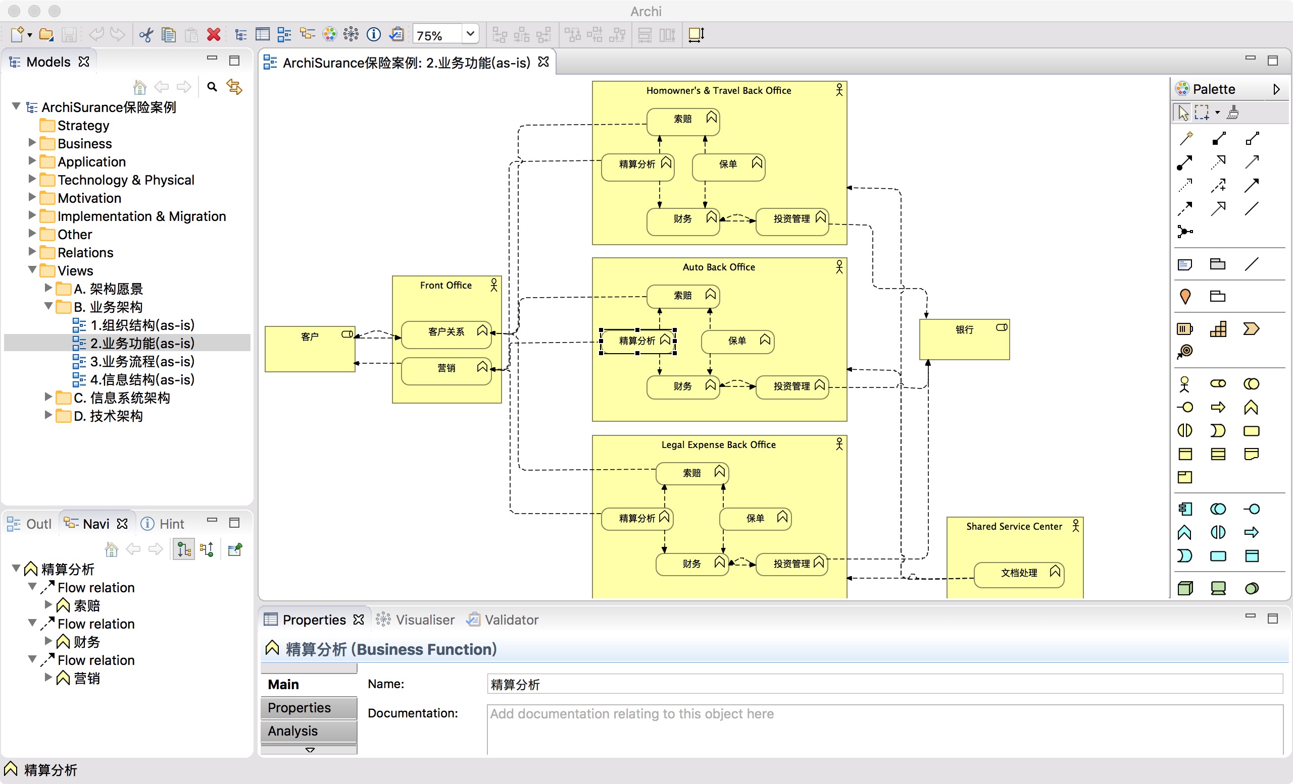Image resolution: width=1293 pixels, height=784 pixels.
Task: Click the search magnifier in the Models panel
Action: [212, 86]
